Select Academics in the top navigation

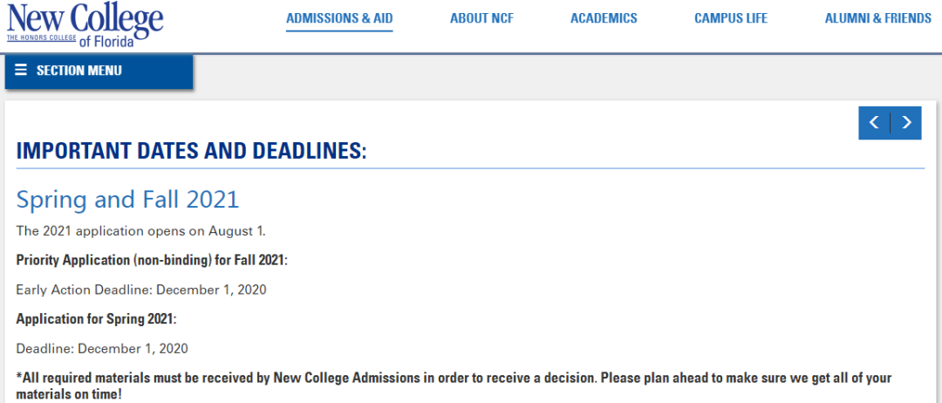(x=604, y=18)
